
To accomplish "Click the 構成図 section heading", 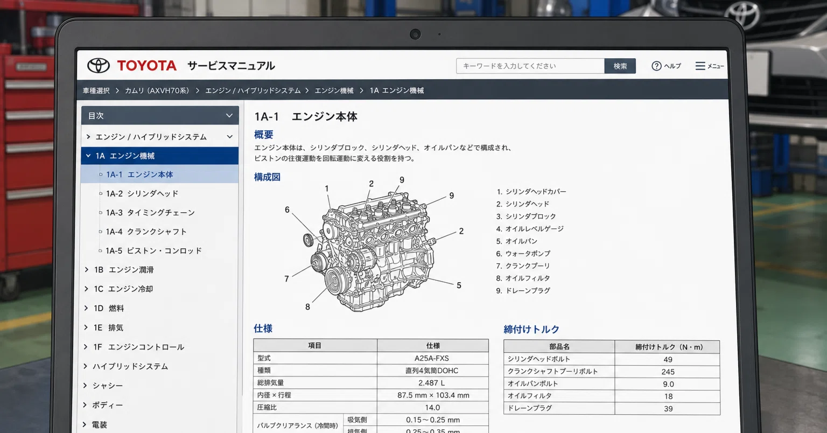I will [x=267, y=177].
